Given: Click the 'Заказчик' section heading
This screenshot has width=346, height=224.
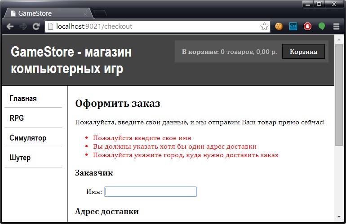Looking at the screenshot, I should pos(94,173).
